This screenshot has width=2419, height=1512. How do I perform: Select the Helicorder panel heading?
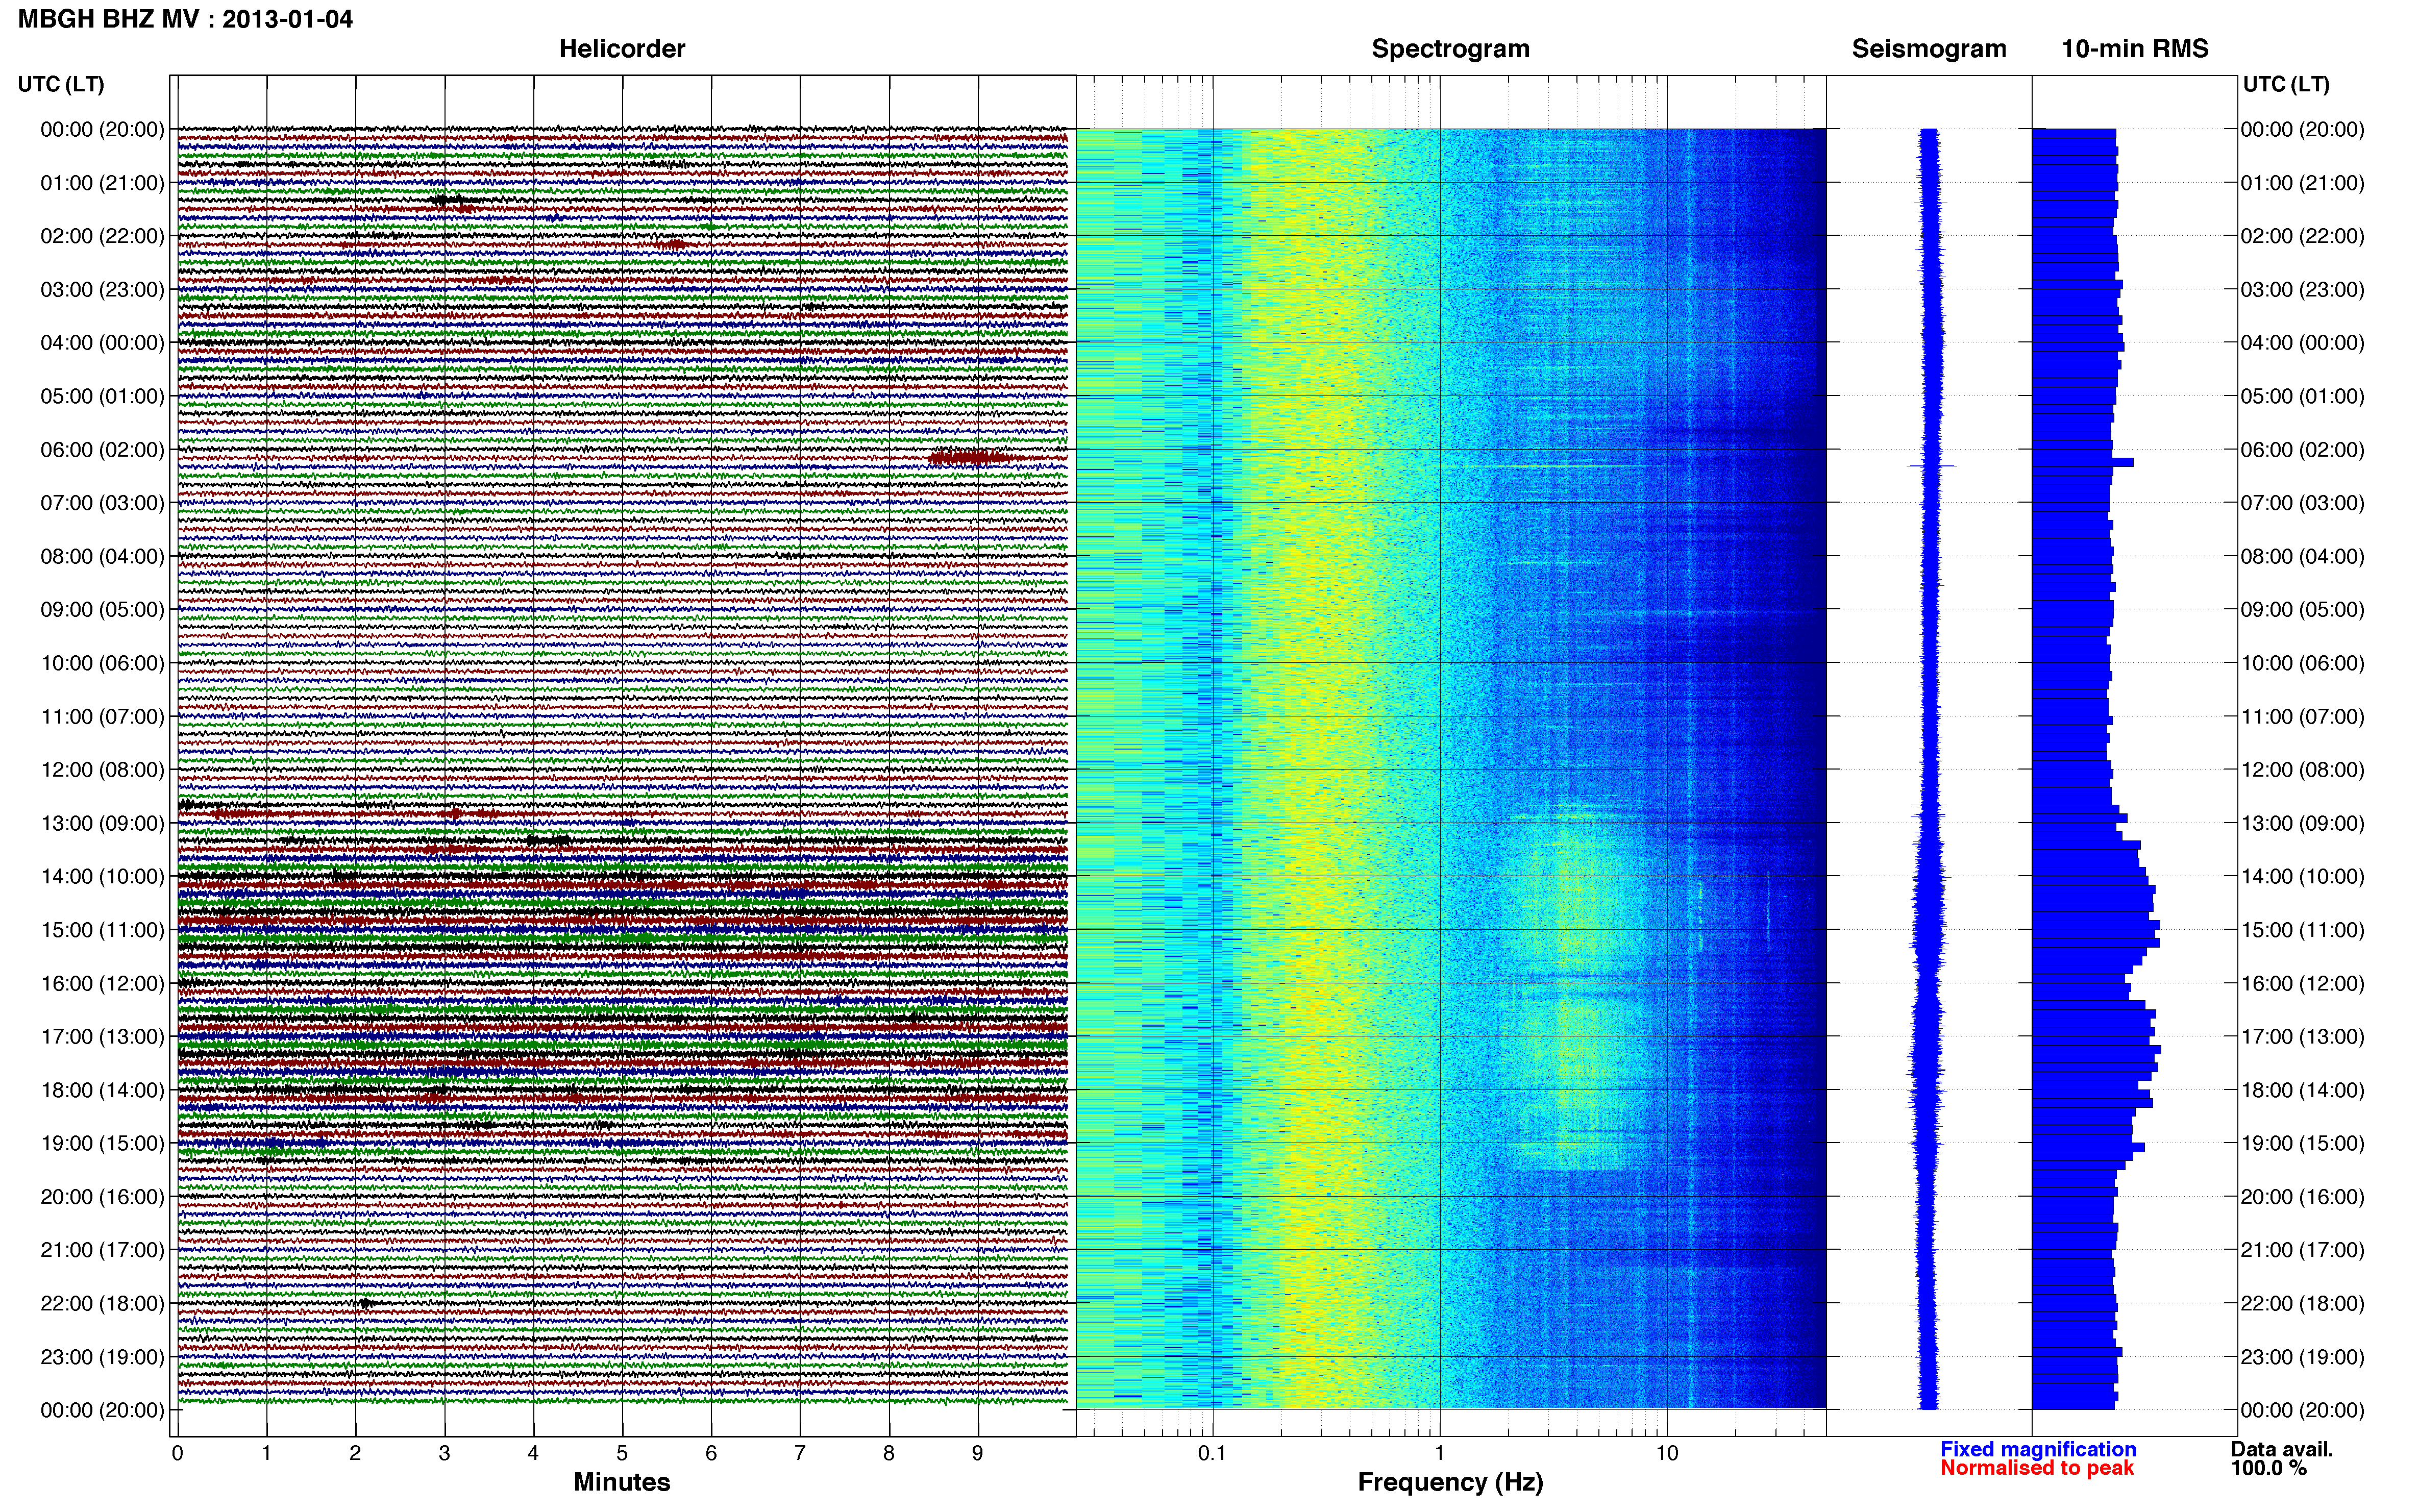(622, 49)
